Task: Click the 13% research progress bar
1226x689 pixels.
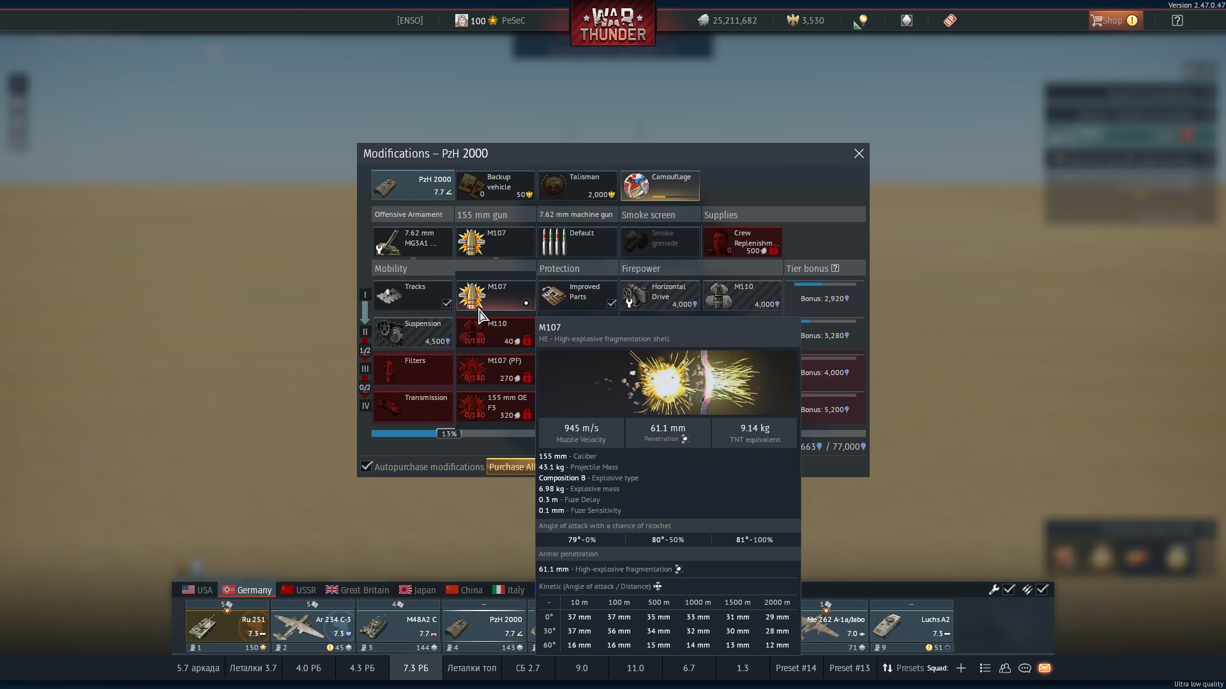Action: pos(449,434)
